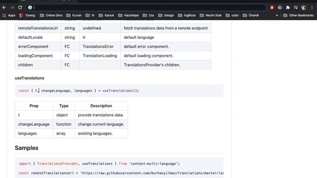
Task: Open the Css bookmark folder
Action: (x=148, y=15)
